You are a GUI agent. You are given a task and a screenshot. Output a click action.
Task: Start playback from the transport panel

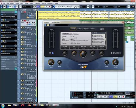[x=119, y=97]
